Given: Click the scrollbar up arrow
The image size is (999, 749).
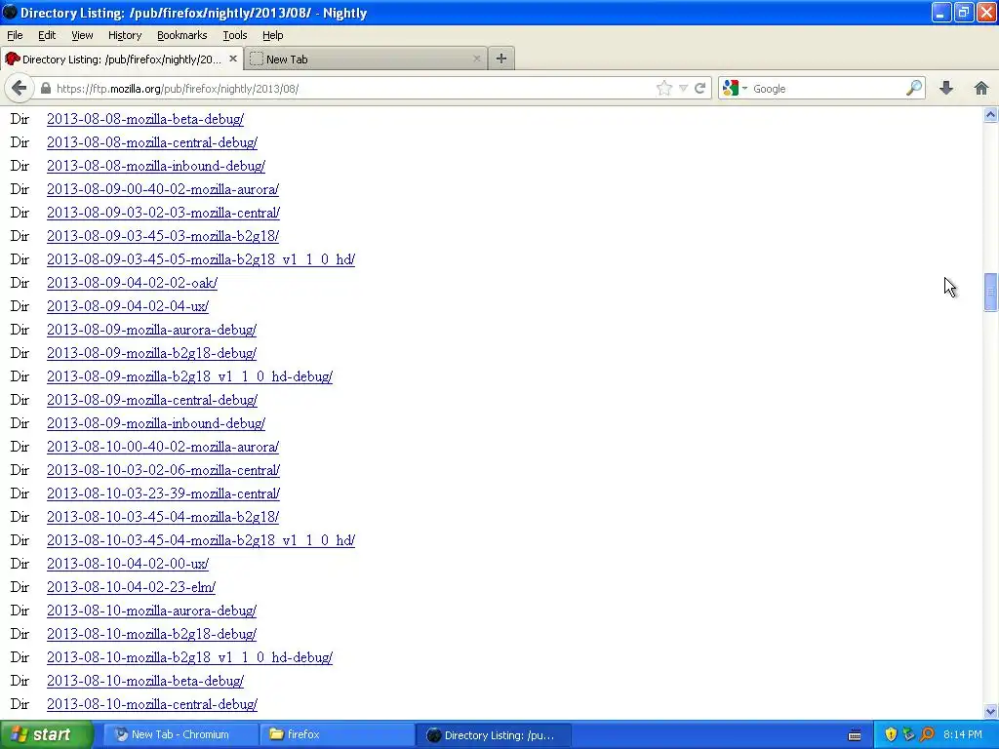Looking at the screenshot, I should coord(990,115).
